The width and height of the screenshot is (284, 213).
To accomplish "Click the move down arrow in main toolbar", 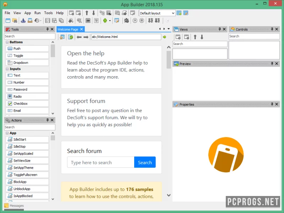I will tap(93, 13).
